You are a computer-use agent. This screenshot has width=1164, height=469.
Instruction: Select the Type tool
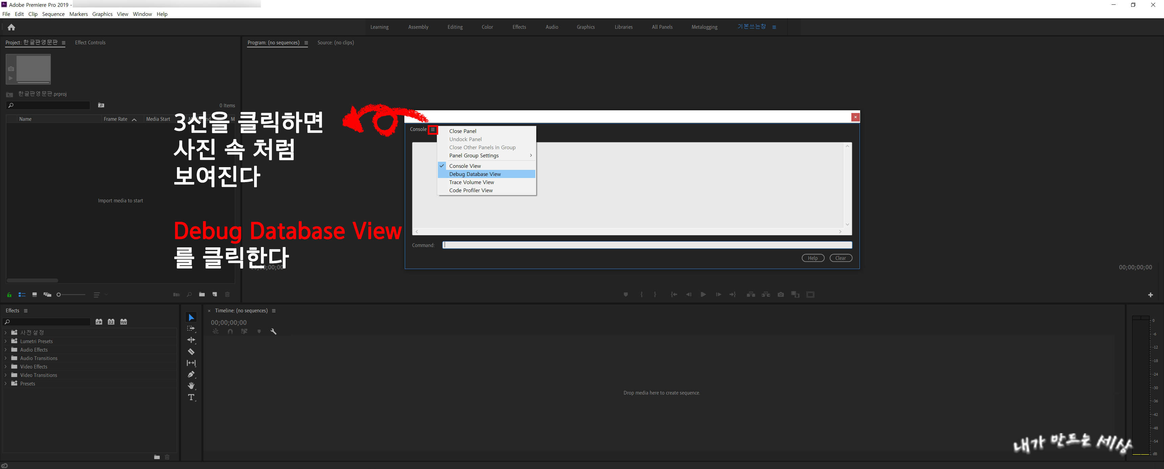pyautogui.click(x=191, y=397)
